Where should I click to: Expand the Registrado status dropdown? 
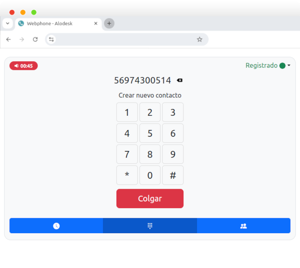tap(268, 66)
